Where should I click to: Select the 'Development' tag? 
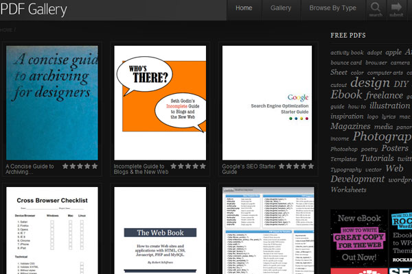pos(357,179)
